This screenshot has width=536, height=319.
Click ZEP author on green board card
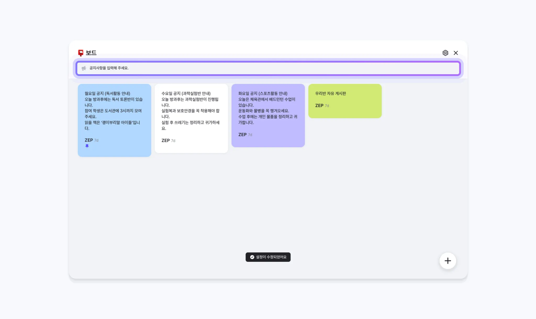[x=319, y=105]
